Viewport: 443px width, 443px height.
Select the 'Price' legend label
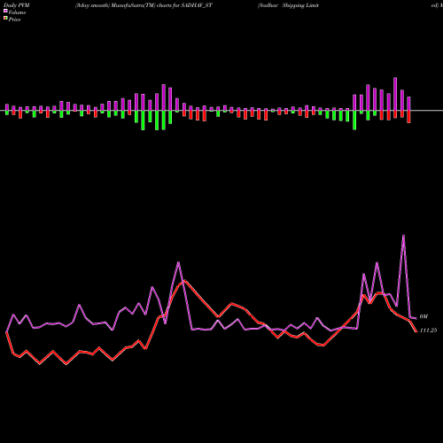coord(14,19)
